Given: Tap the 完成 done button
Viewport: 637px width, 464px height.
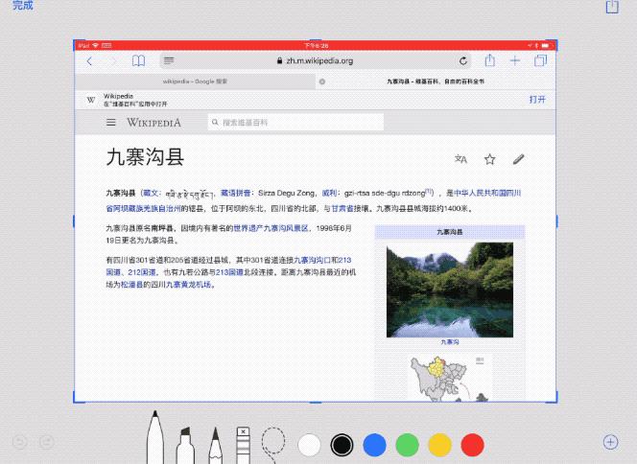Looking at the screenshot, I should [23, 5].
